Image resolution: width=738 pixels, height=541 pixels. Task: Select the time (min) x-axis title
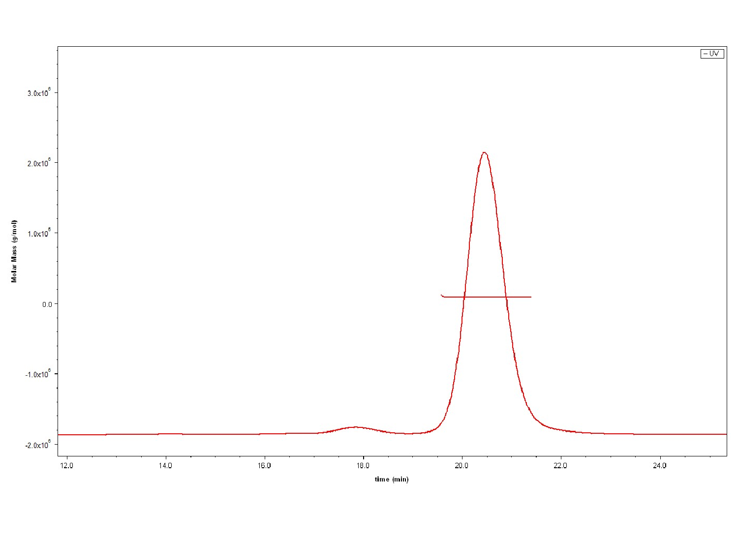(392, 479)
